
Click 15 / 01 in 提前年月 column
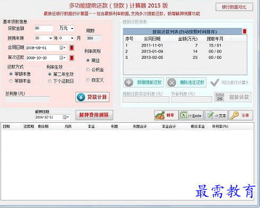coord(215,46)
